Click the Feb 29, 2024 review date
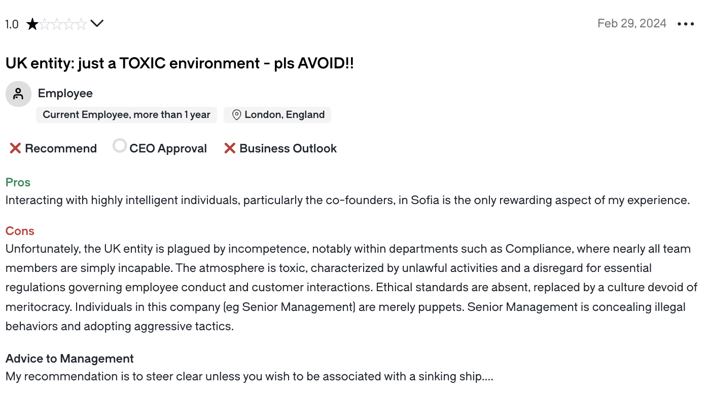 click(x=632, y=23)
